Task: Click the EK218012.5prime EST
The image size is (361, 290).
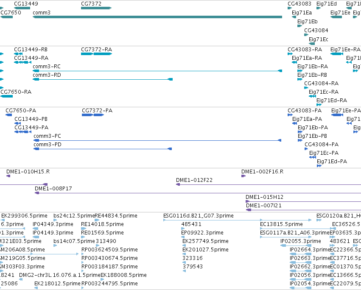Action: pos(36,288)
